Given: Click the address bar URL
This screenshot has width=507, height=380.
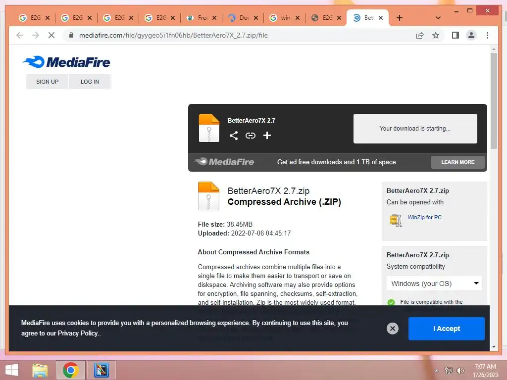Looking at the screenshot, I should tap(173, 35).
